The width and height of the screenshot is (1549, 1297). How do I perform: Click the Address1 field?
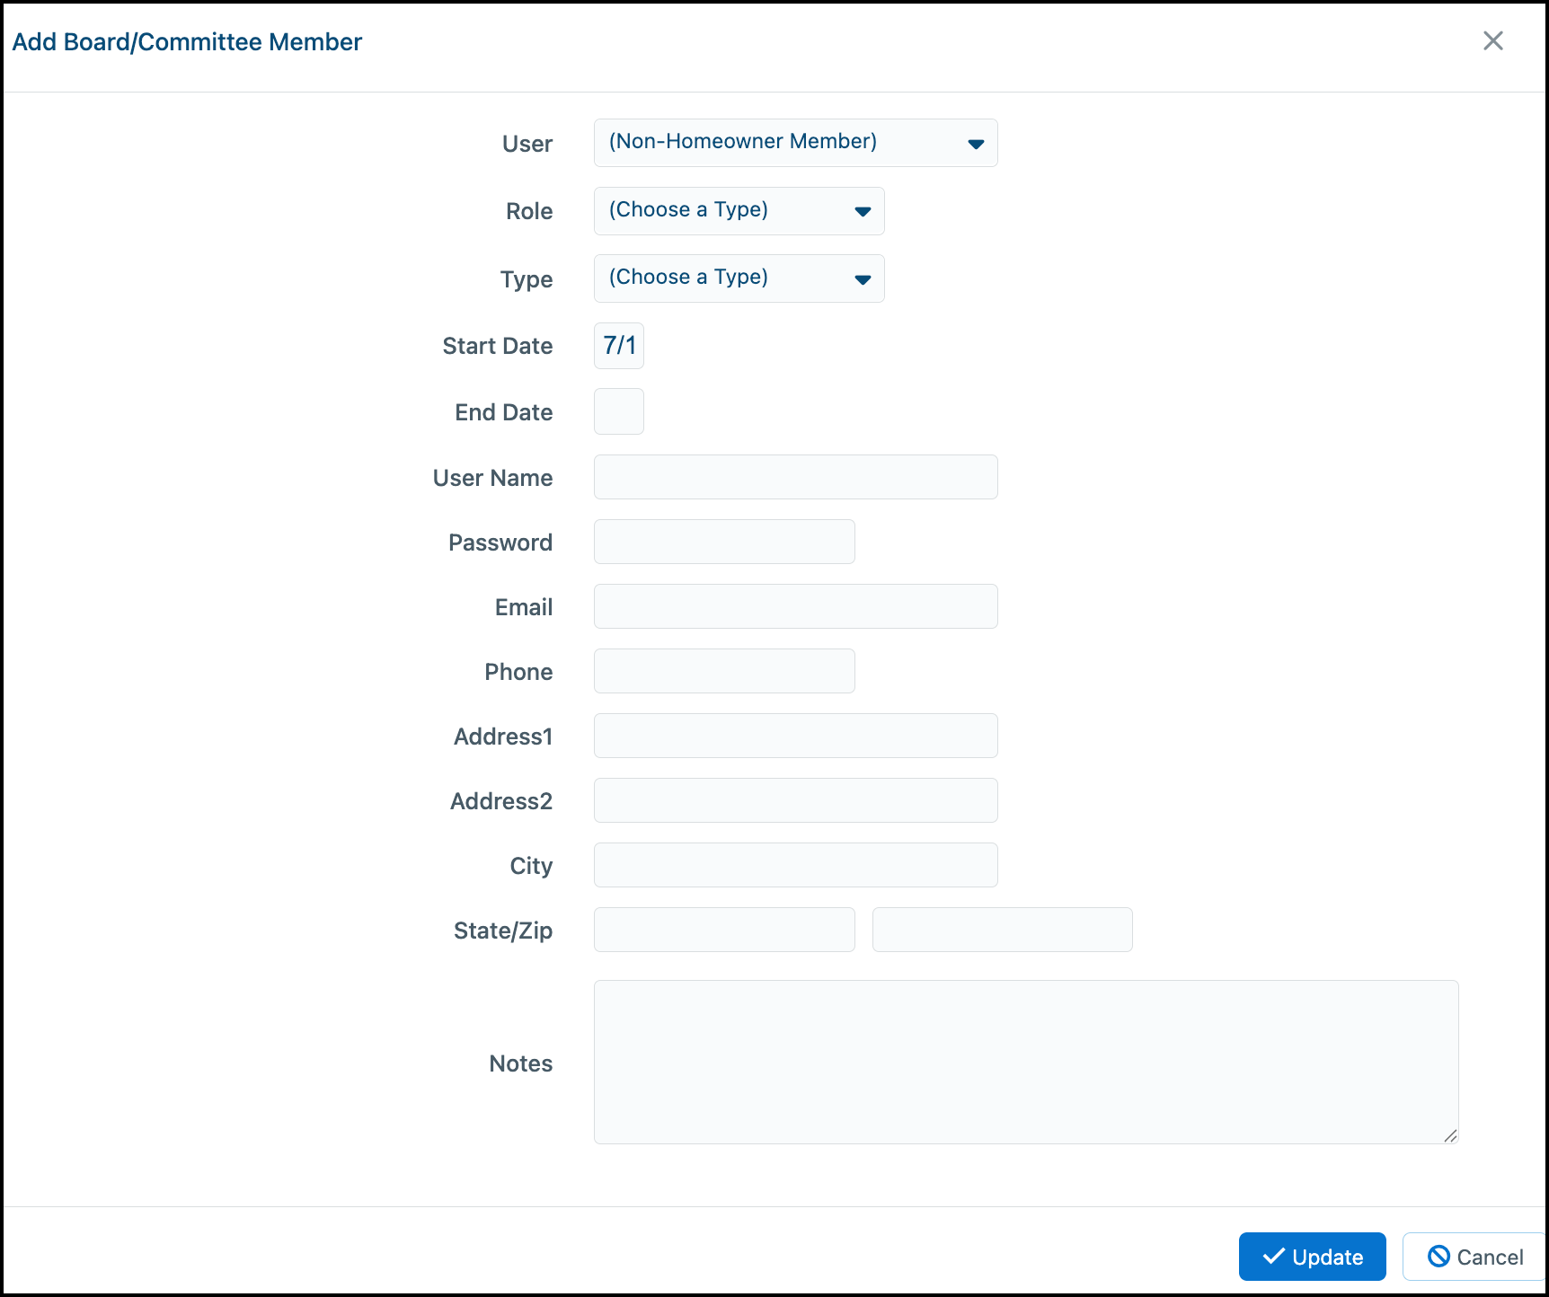pos(795,736)
